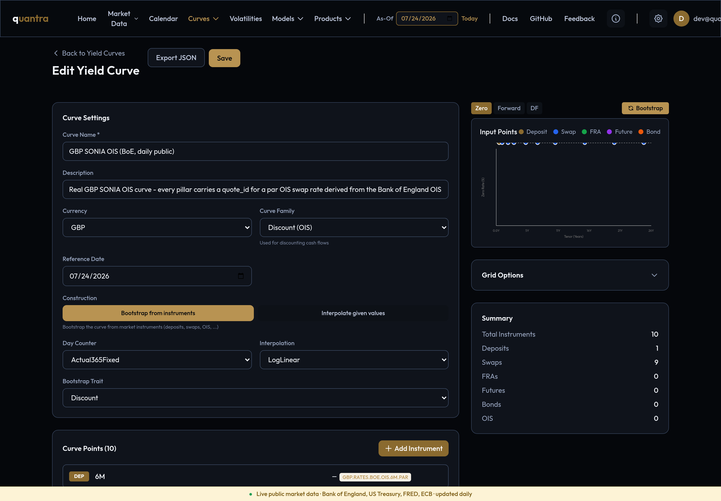The width and height of the screenshot is (721, 501).
Task: Open the info circle icon
Action: pos(616,19)
